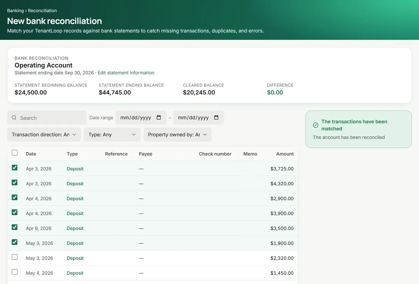Click the search magnifier icon

pos(14,118)
